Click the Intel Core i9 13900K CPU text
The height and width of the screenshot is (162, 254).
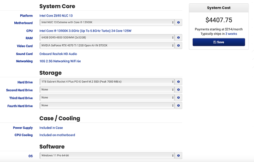85,31
